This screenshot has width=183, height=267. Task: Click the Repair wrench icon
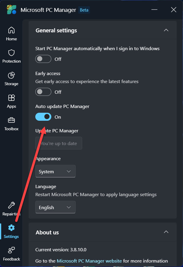(11, 205)
